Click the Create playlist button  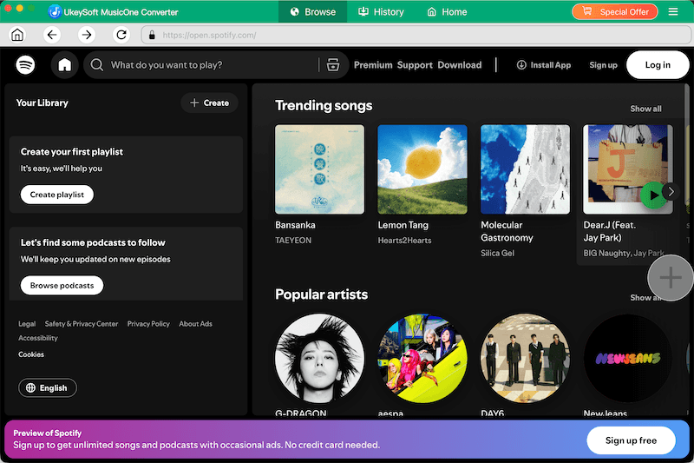point(57,195)
